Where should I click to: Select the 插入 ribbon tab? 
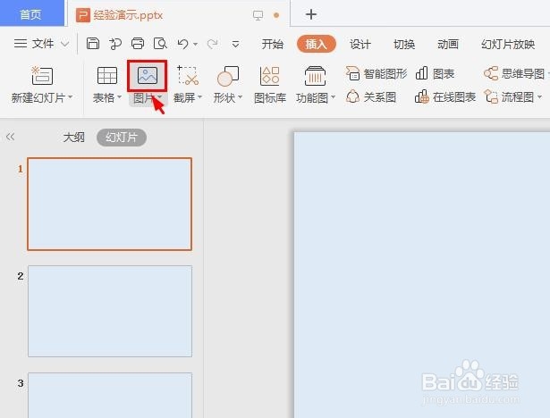pos(316,44)
